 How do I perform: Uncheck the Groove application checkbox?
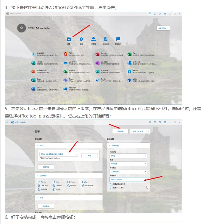click(69, 182)
